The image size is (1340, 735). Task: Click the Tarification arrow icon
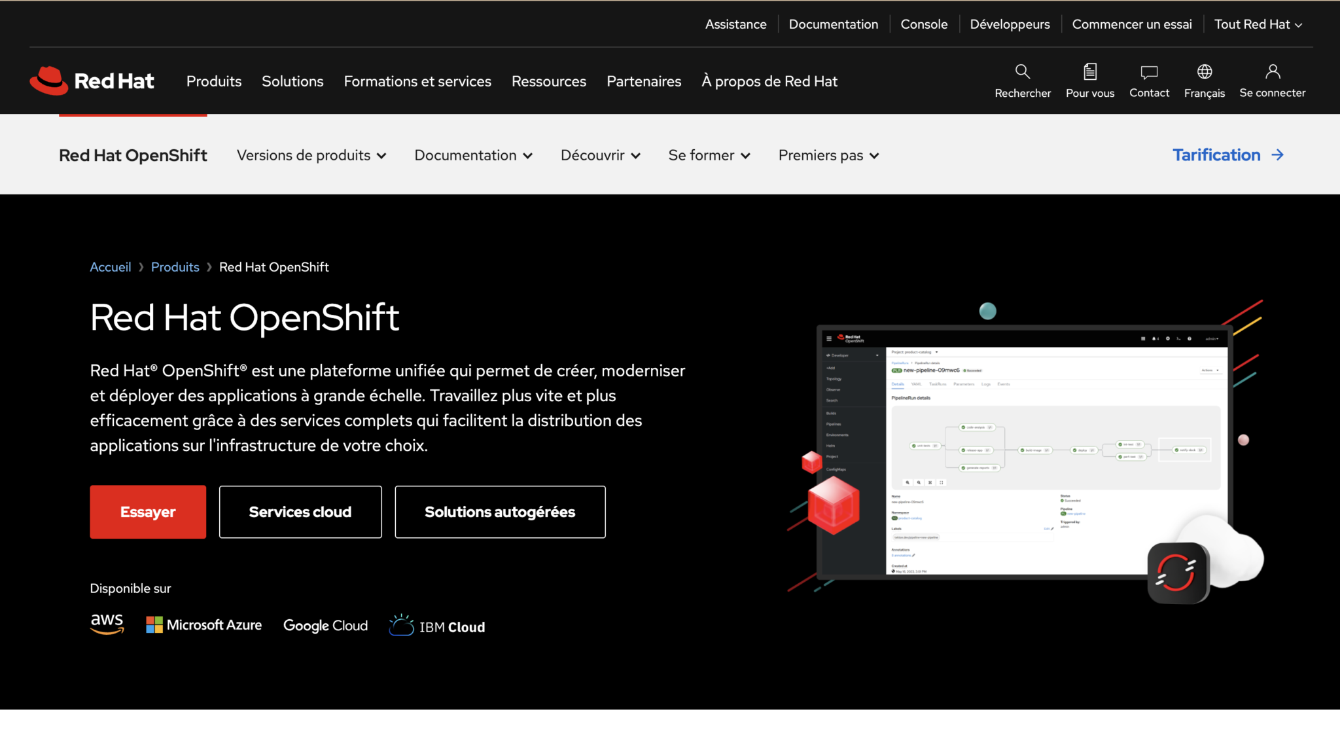(x=1278, y=155)
